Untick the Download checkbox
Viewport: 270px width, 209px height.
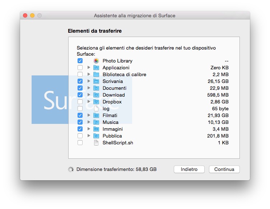point(80,95)
